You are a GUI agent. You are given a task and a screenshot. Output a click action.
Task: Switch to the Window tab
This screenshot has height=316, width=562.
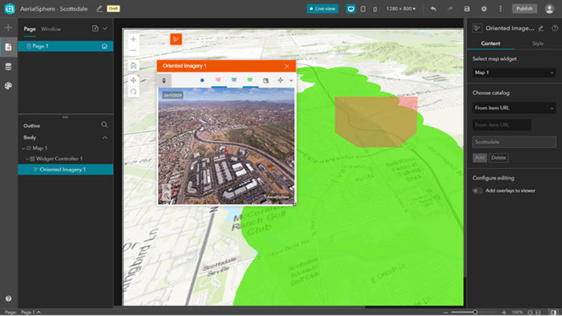point(50,29)
